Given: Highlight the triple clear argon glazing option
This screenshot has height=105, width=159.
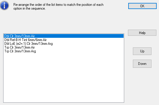Looking at the screenshot, I should [x=64, y=51].
